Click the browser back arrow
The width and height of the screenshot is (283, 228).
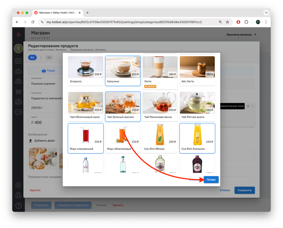click(17, 22)
